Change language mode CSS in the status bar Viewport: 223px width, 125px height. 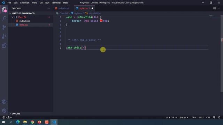coord(208,117)
